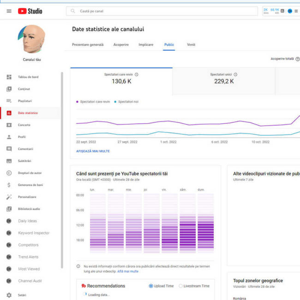300x300 pixels.
Task: Click the Canalul tău label
Action: click(32, 60)
